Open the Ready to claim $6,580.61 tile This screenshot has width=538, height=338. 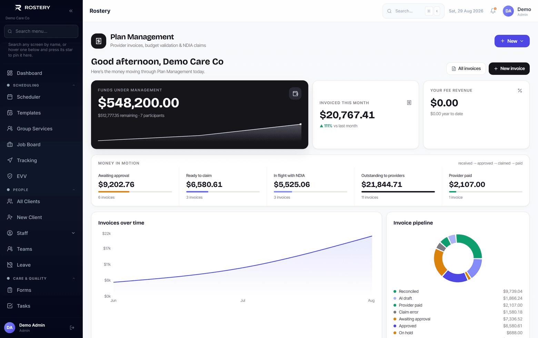(x=223, y=187)
